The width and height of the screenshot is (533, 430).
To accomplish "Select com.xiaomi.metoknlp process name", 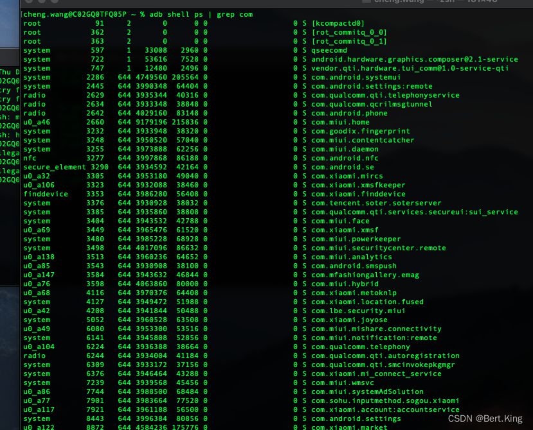I will pyautogui.click(x=354, y=293).
